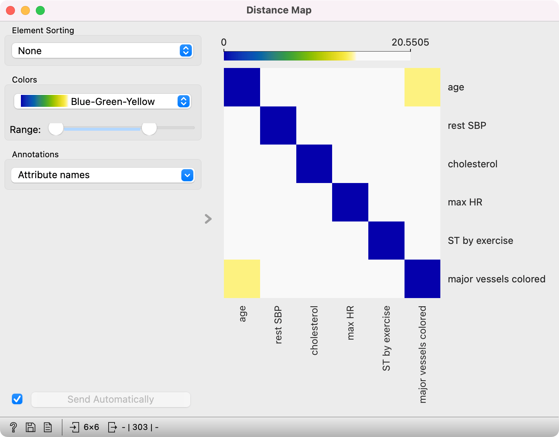The width and height of the screenshot is (559, 437).
Task: Click the cholesterol diagonal blue cell
Action: 314,164
